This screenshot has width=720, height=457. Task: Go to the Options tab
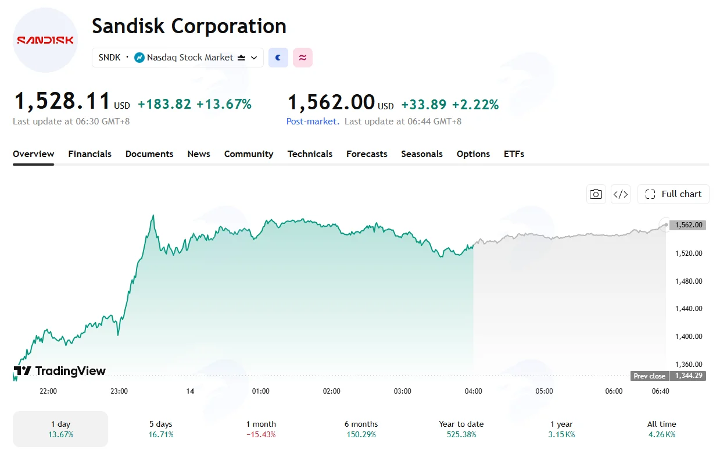(x=473, y=154)
